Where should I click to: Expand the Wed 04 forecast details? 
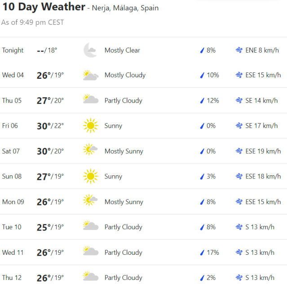(x=144, y=75)
